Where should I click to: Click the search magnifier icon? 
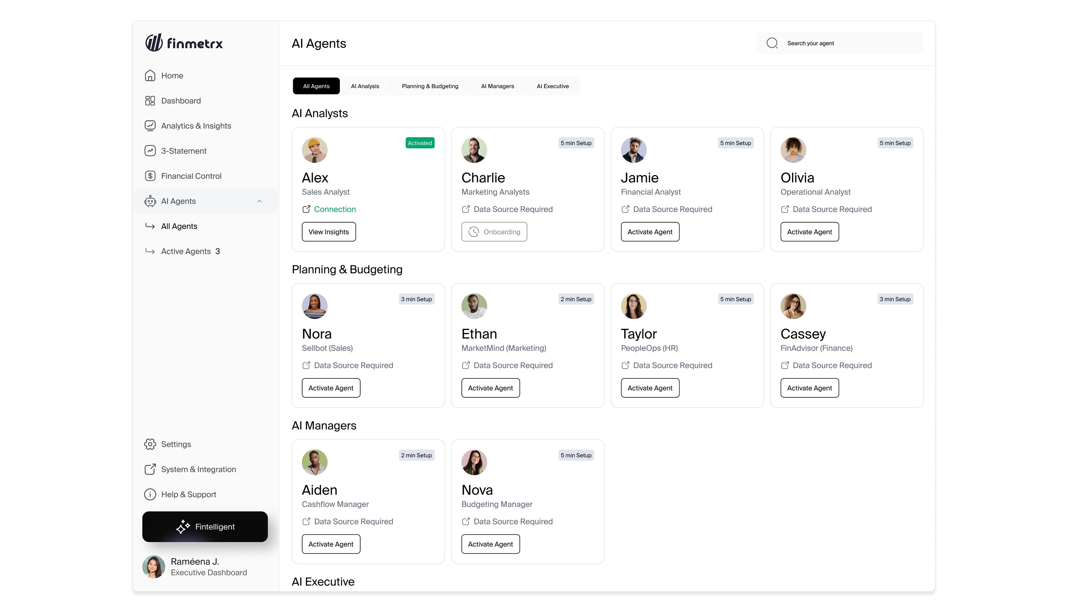point(772,43)
